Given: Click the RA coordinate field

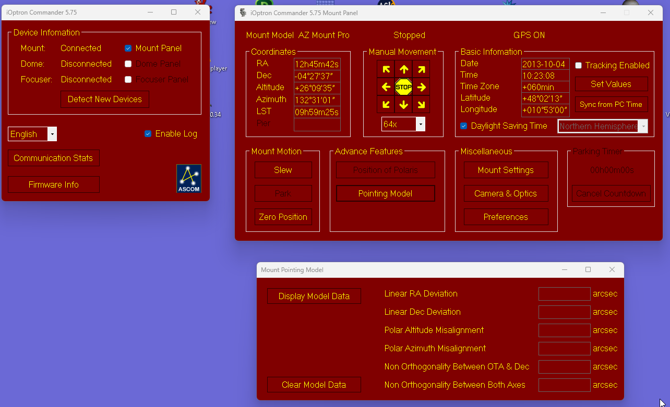Looking at the screenshot, I should click(317, 64).
